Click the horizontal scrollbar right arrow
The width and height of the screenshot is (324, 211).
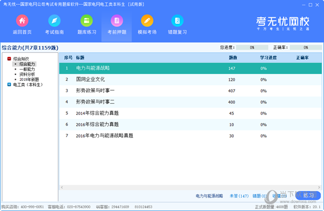click(x=319, y=187)
